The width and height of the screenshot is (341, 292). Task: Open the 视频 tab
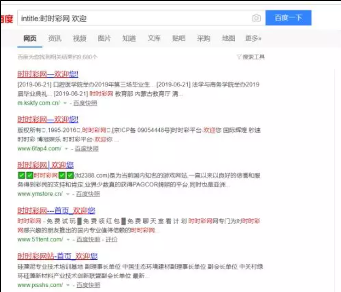pos(79,38)
